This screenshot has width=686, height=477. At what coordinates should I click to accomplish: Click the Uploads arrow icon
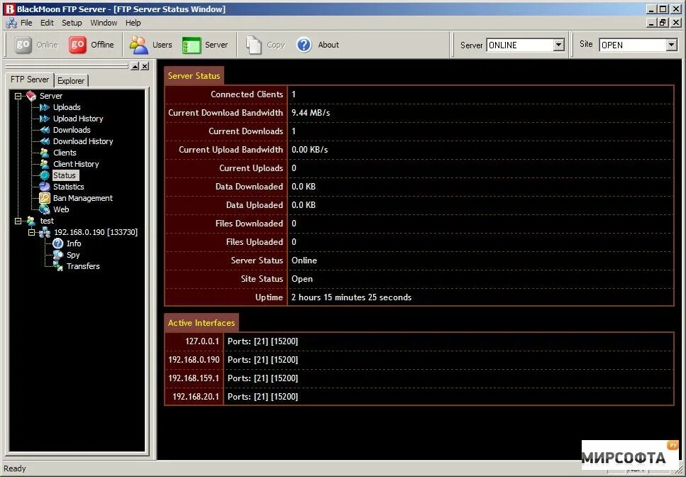45,107
